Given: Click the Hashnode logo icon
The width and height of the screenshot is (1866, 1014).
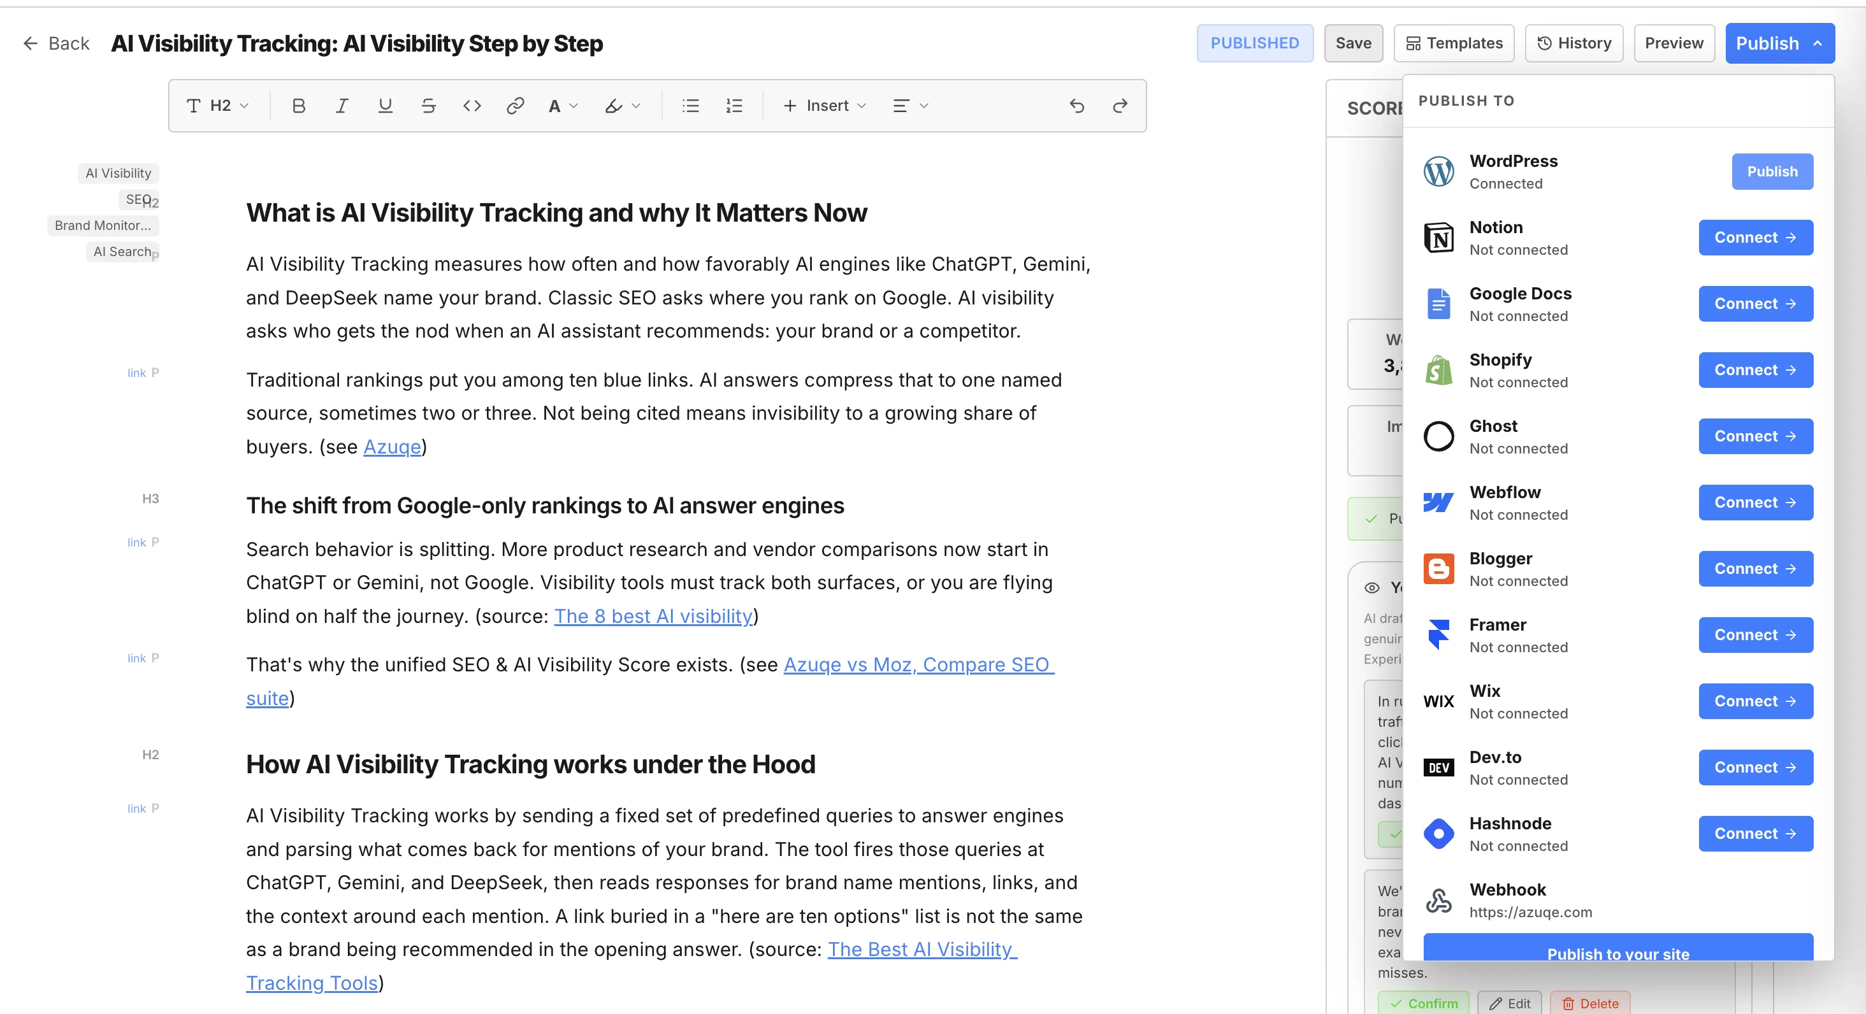Looking at the screenshot, I should pos(1438,834).
